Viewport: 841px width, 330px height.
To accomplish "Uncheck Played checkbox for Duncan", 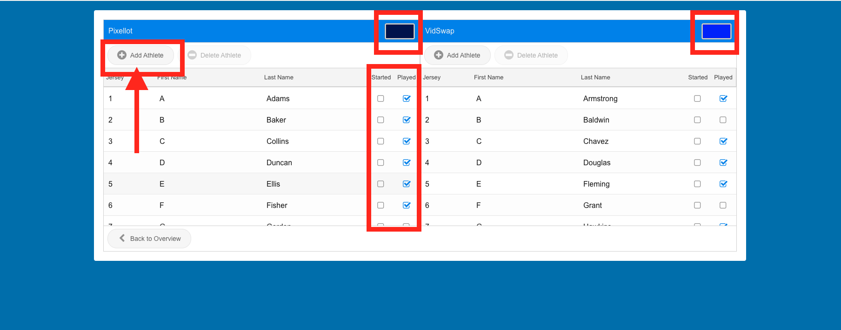I will coord(407,162).
